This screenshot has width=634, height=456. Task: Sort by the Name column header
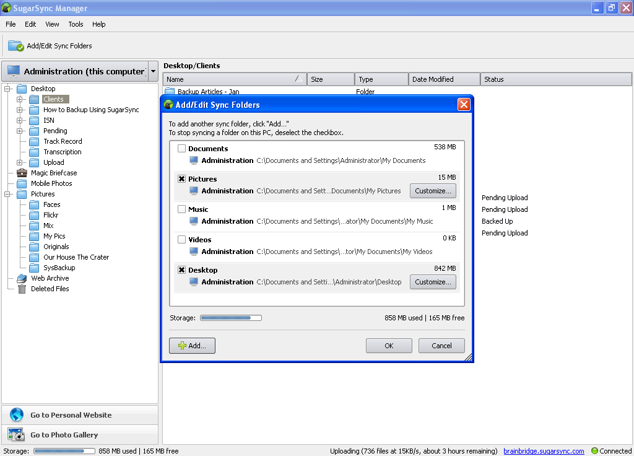coord(235,79)
